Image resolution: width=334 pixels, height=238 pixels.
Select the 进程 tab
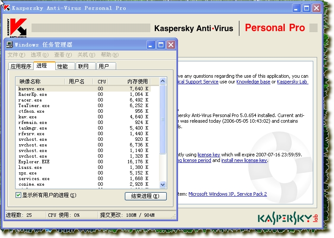tap(45, 66)
